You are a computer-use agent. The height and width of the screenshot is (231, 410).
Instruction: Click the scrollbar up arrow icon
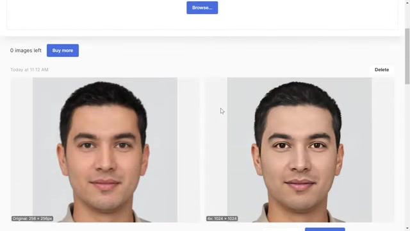pos(407,2)
